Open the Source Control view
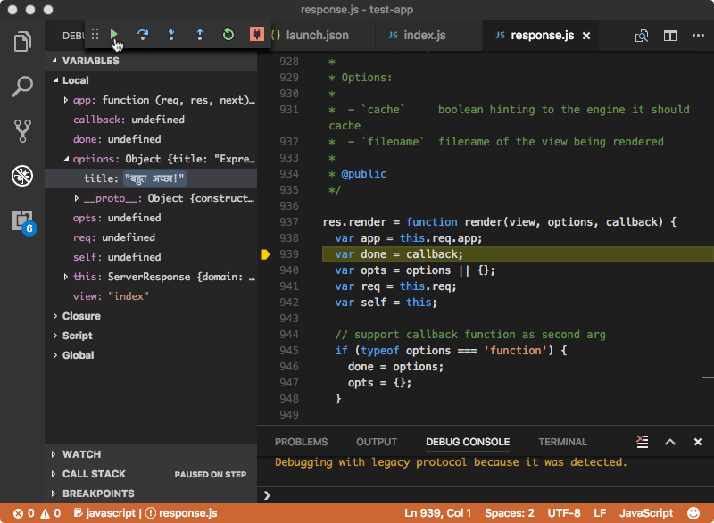The width and height of the screenshot is (714, 523). click(x=22, y=131)
